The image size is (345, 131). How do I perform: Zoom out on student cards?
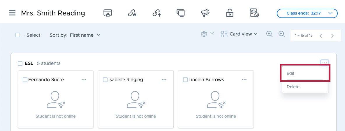click(x=282, y=34)
